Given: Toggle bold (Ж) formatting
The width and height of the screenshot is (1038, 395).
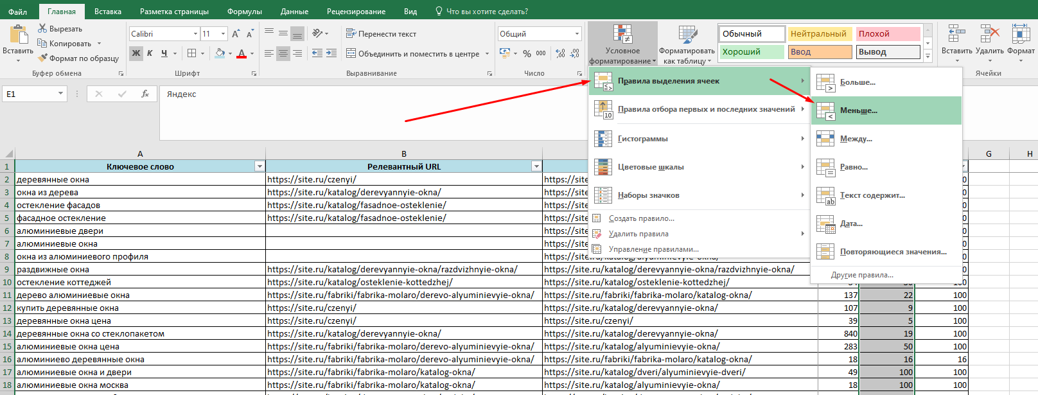Looking at the screenshot, I should pos(136,53).
